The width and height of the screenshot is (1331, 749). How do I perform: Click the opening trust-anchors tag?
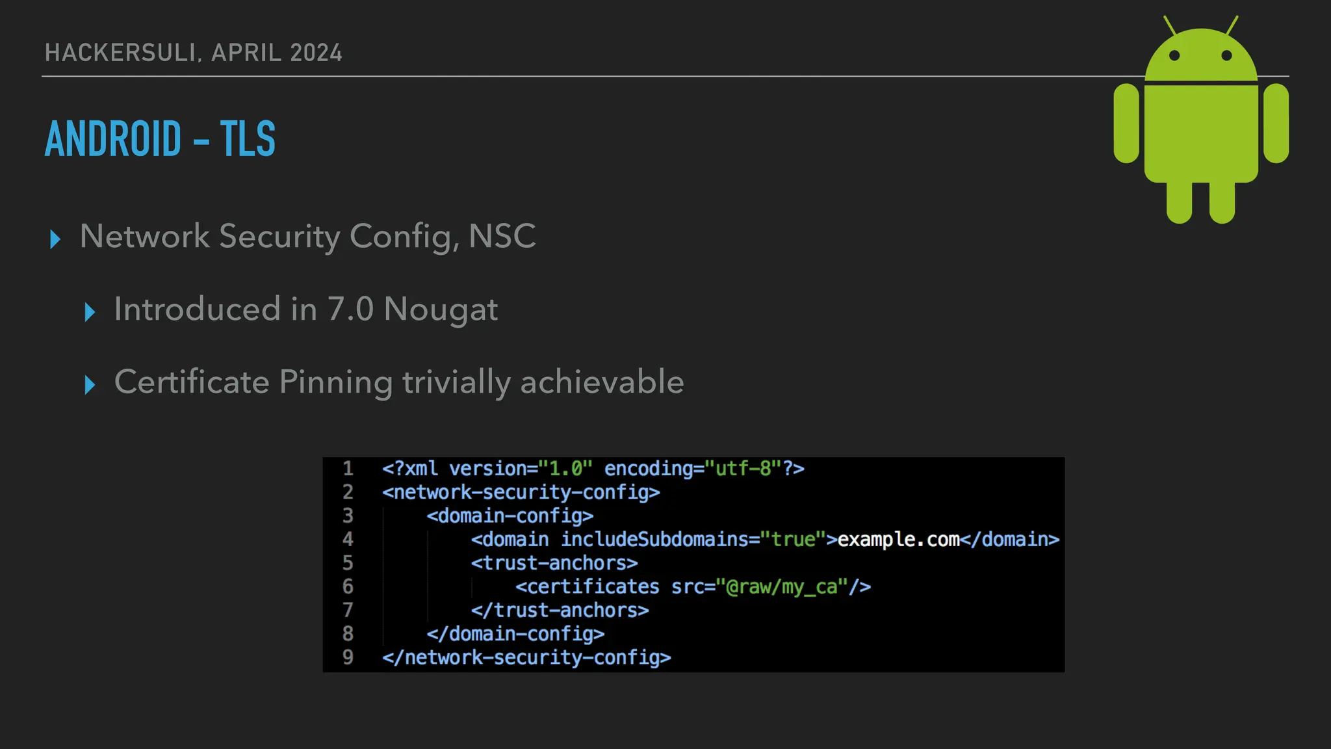tap(554, 563)
